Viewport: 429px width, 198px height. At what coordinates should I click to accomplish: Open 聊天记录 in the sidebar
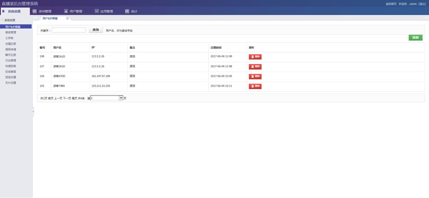pos(11,55)
